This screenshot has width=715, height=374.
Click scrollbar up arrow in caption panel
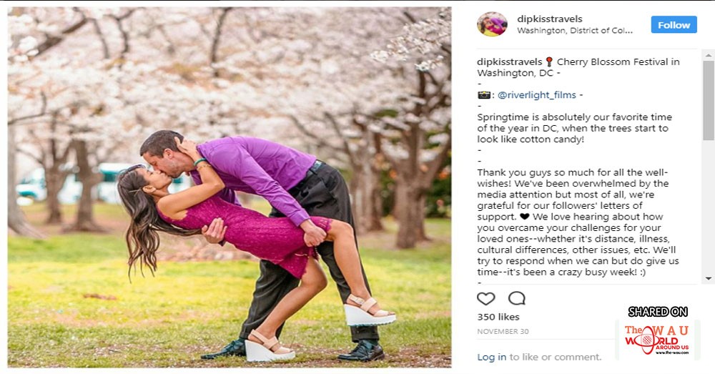tap(708, 54)
